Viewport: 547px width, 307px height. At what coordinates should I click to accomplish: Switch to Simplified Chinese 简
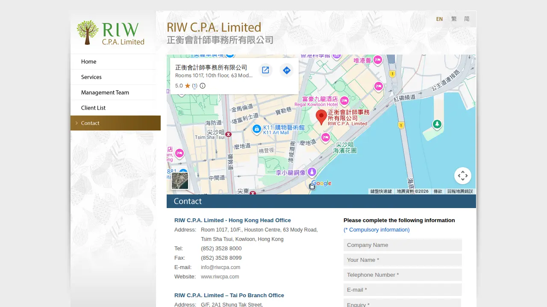click(467, 19)
